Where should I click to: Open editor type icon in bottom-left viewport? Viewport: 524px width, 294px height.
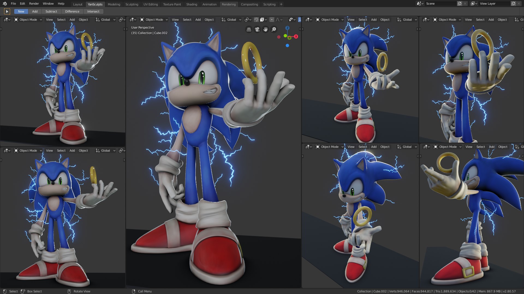click(x=7, y=151)
